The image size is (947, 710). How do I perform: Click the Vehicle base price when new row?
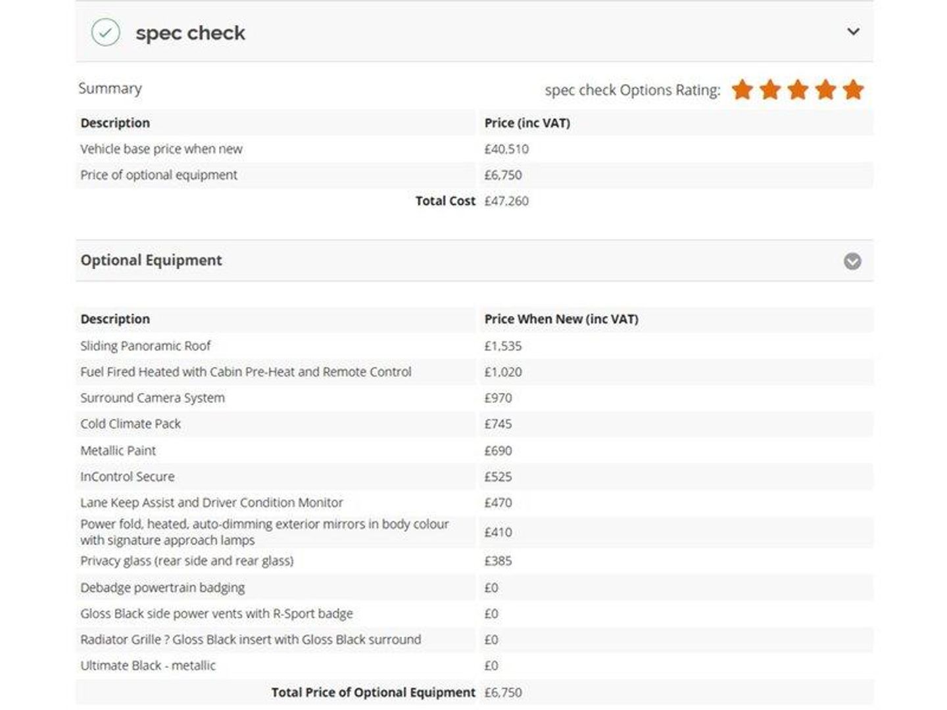pos(161,149)
